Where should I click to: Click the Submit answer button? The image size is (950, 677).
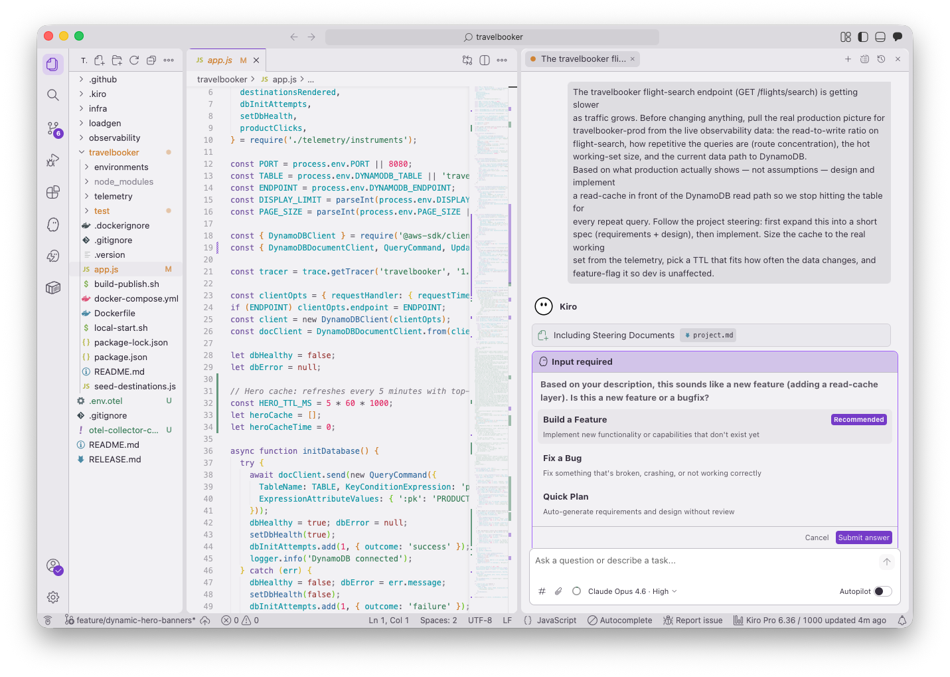click(x=863, y=537)
